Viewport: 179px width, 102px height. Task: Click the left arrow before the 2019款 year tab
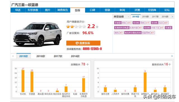(x=13, y=56)
